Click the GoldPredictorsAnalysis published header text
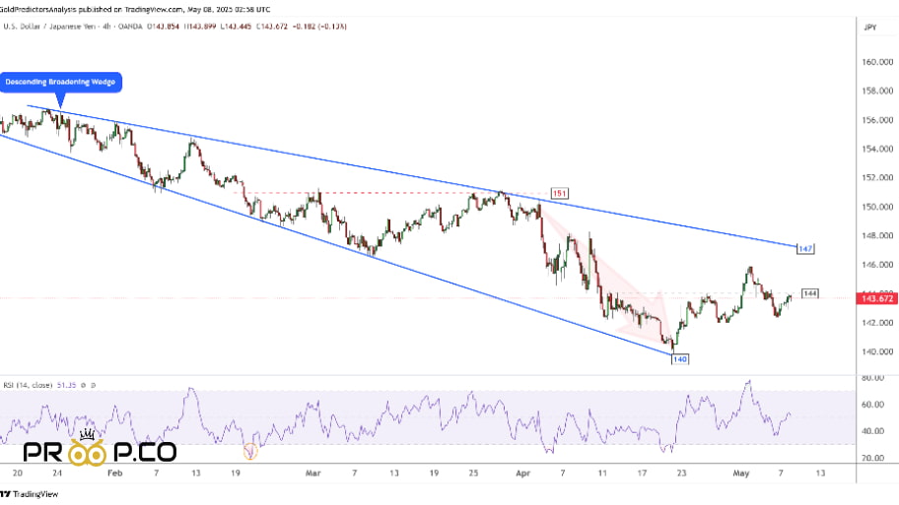899x505 pixels. click(135, 9)
